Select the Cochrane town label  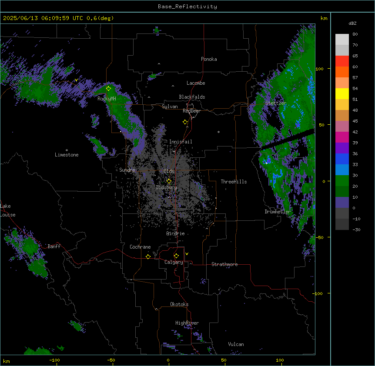[x=140, y=247]
